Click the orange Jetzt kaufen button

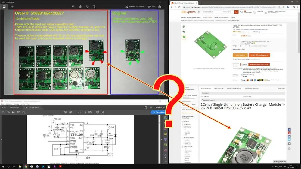click(x=240, y=55)
